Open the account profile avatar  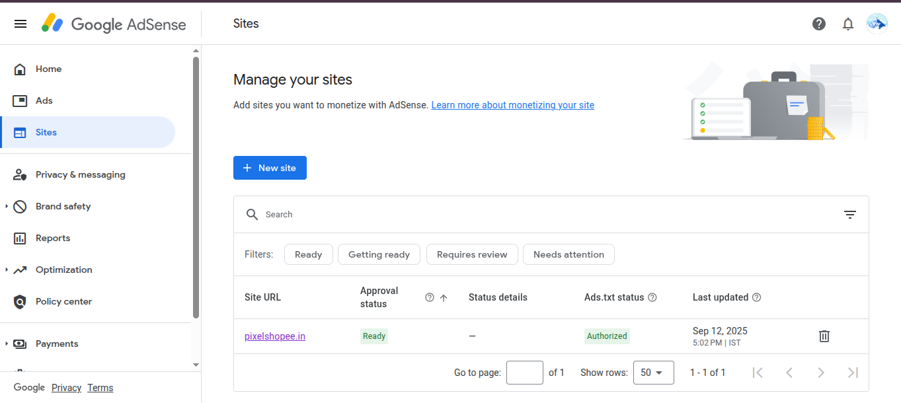pos(877,24)
